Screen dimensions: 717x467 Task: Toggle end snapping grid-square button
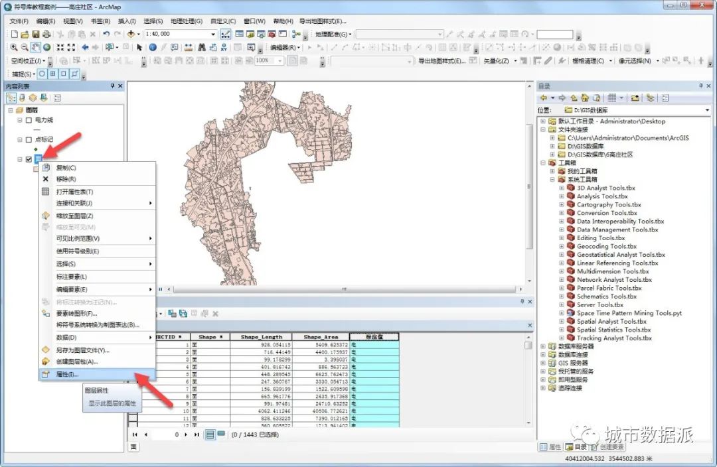[53, 74]
